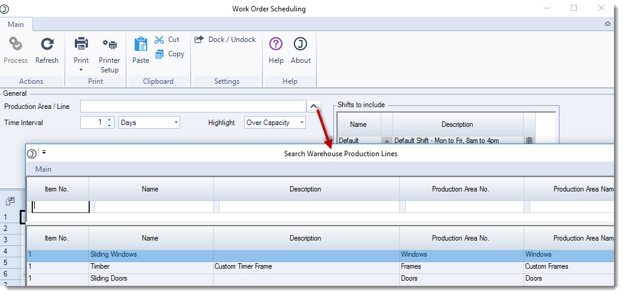
Task: Open the Print ribbon button
Action: coord(81,50)
